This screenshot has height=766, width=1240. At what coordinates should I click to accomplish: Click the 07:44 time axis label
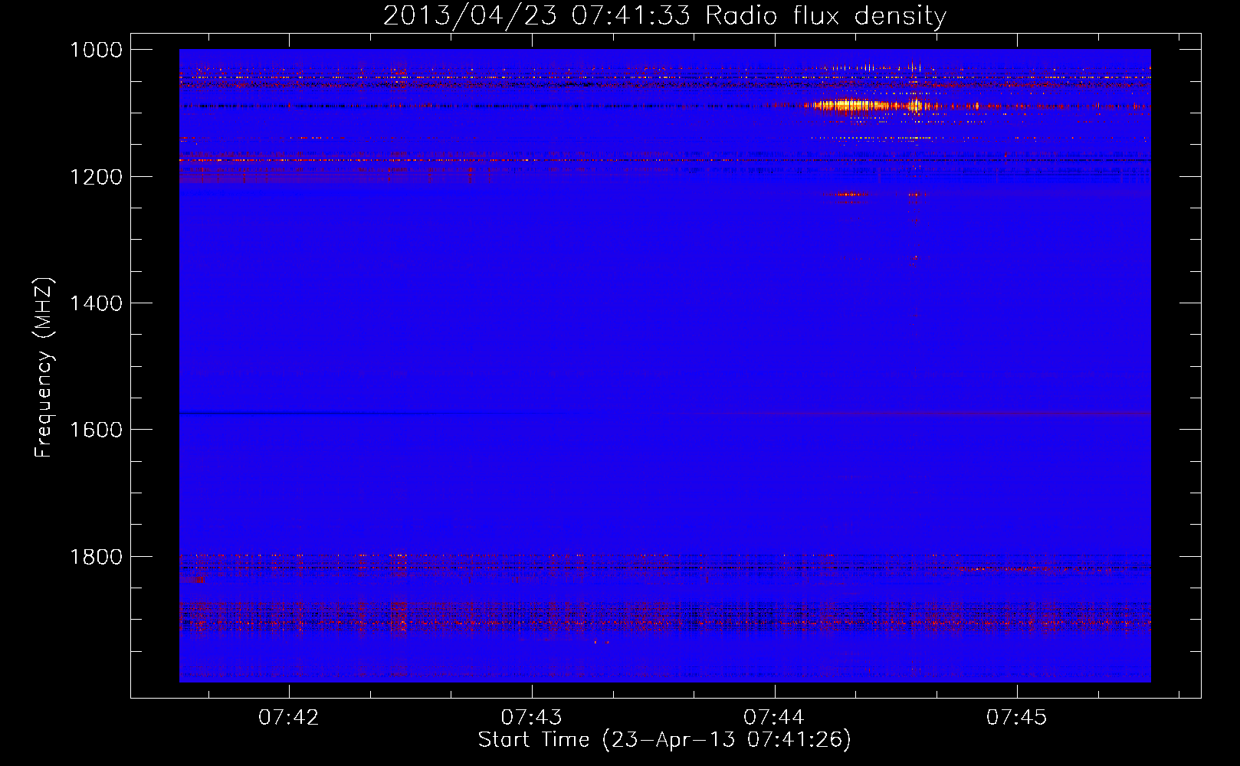point(774,718)
